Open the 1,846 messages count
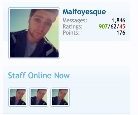 (x=118, y=20)
